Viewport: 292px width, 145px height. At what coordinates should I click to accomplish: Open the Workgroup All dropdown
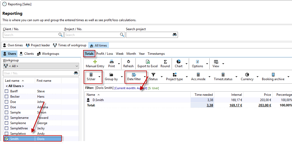click(41, 66)
